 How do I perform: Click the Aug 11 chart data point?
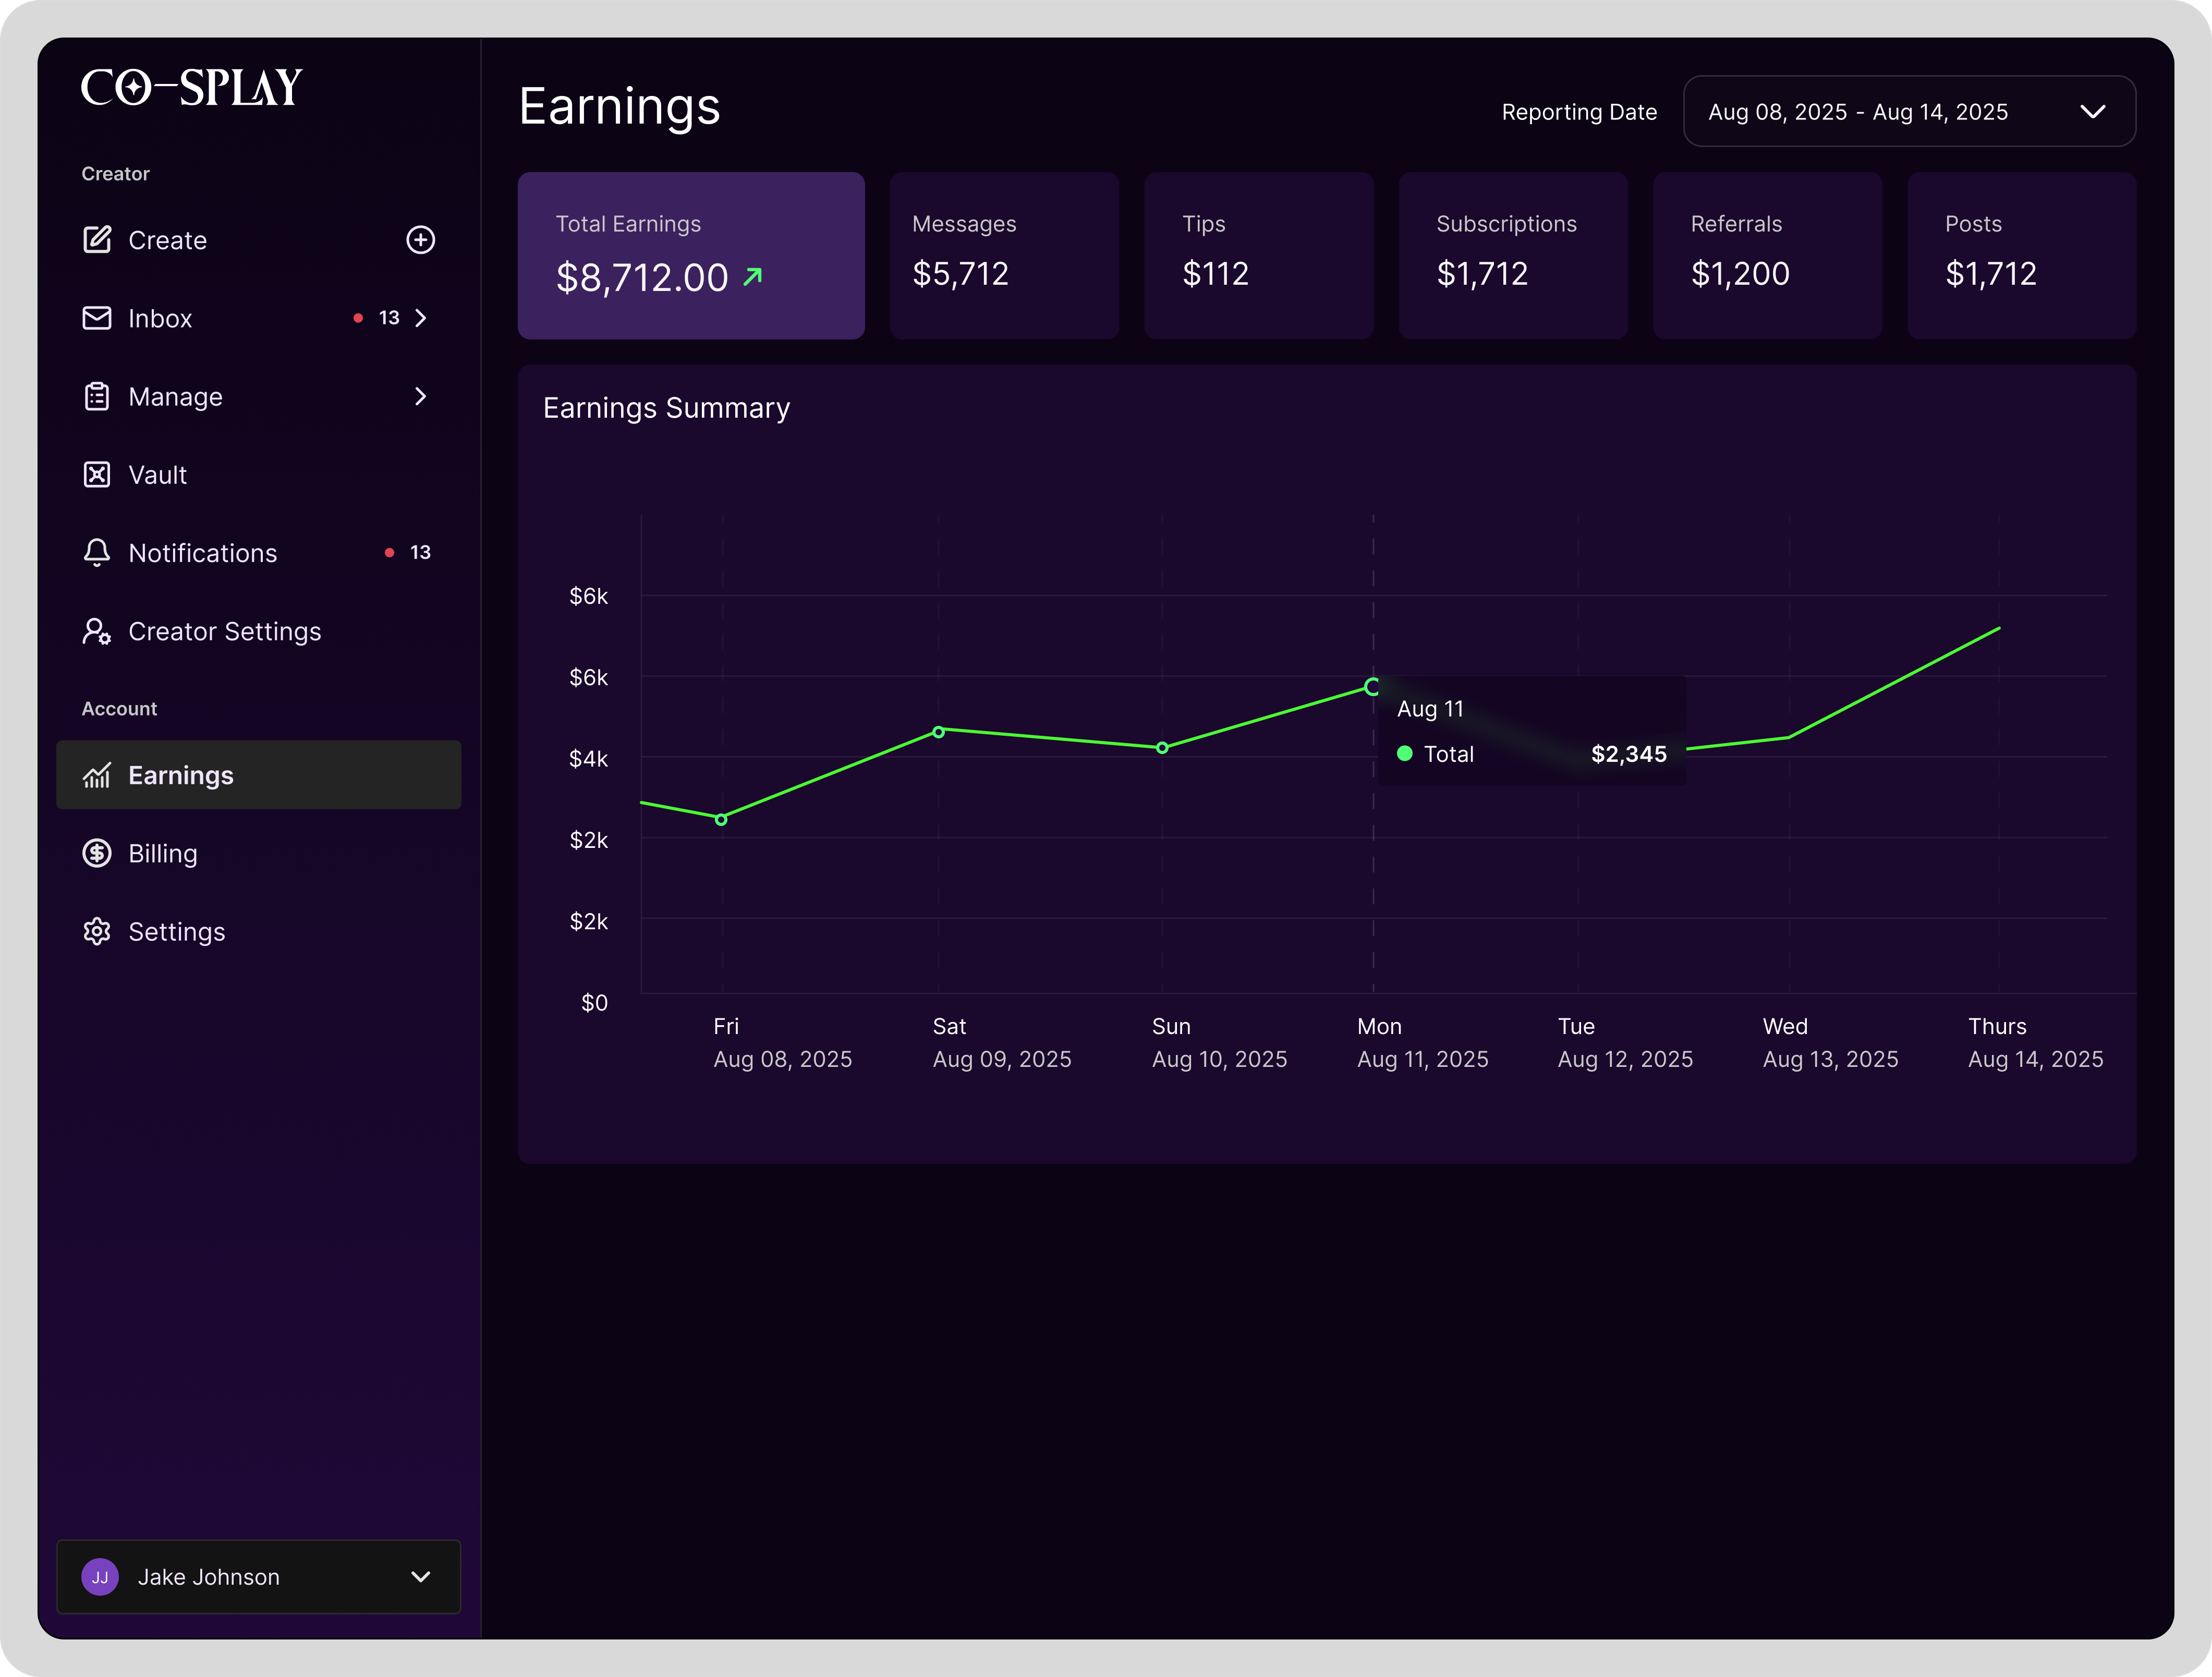point(1373,687)
